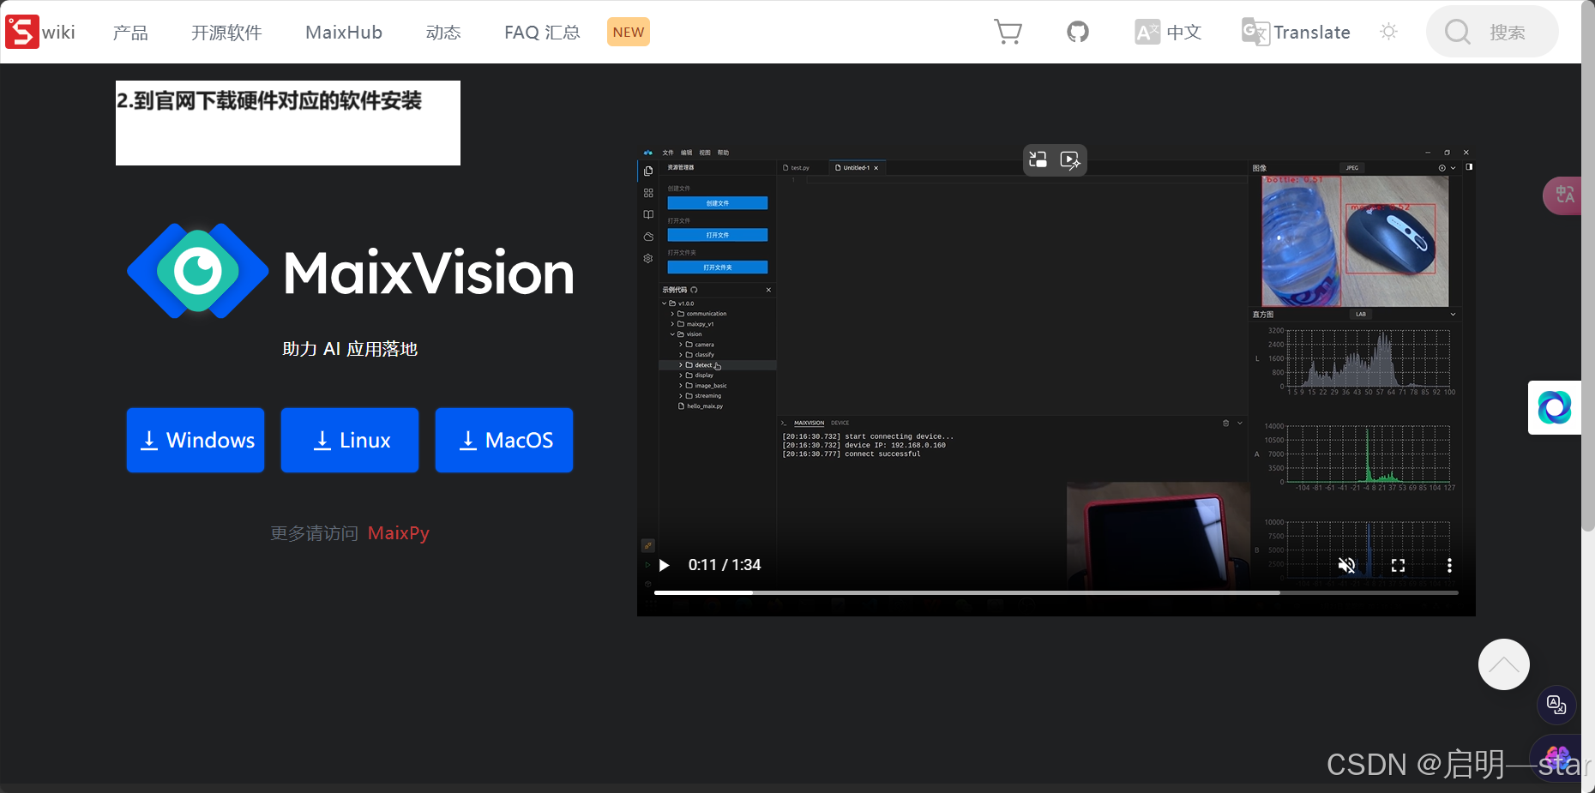
Task: Open the Google Translate menu
Action: coord(1296,32)
